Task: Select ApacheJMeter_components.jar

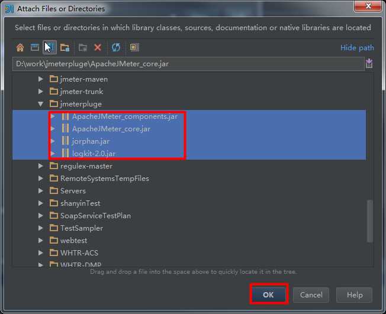Action: (x=120, y=116)
